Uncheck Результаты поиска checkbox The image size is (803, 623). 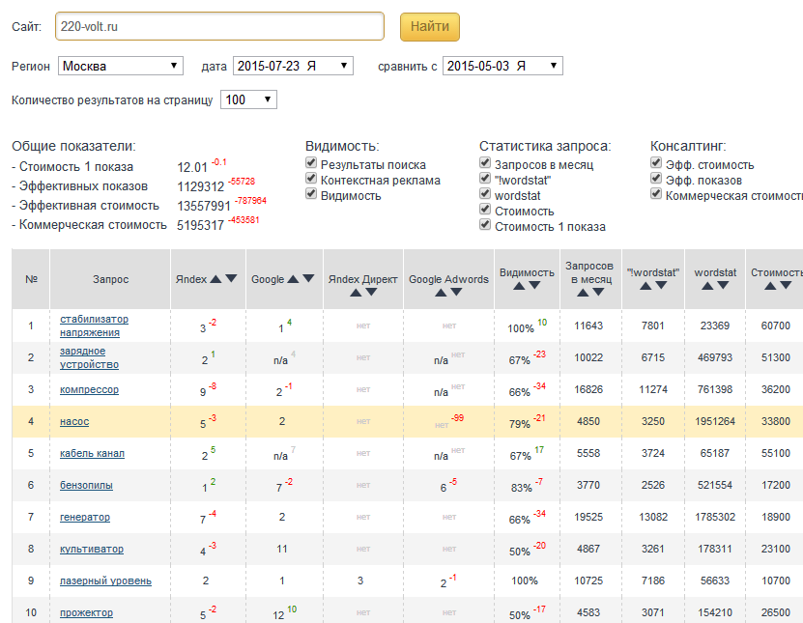click(311, 165)
